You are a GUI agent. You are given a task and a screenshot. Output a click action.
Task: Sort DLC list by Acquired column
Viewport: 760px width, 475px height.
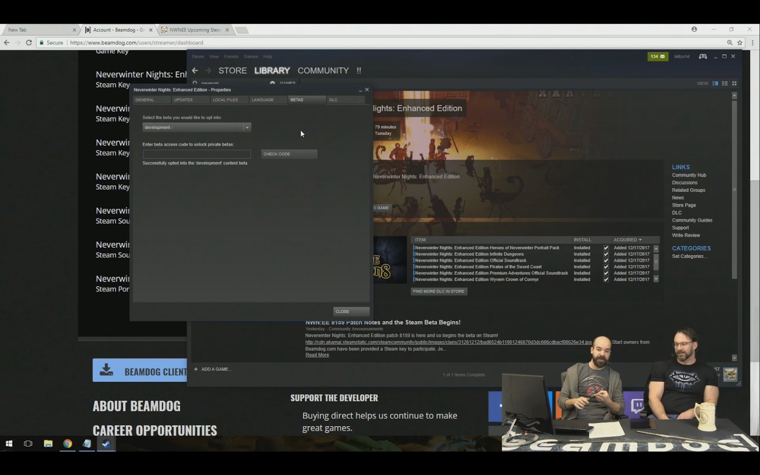[x=627, y=240]
